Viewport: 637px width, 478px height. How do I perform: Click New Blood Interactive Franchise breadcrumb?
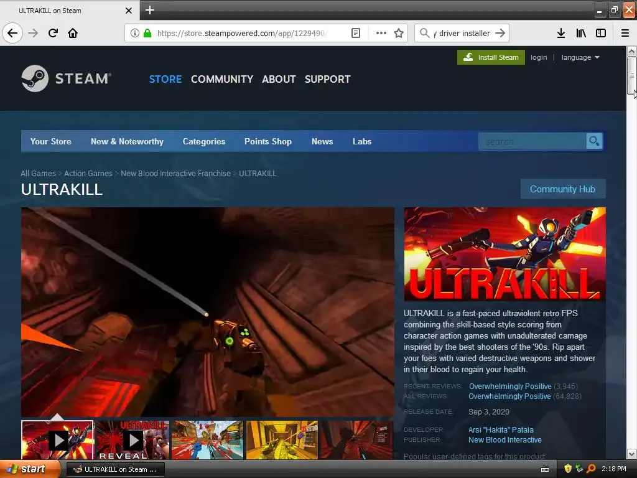point(175,174)
